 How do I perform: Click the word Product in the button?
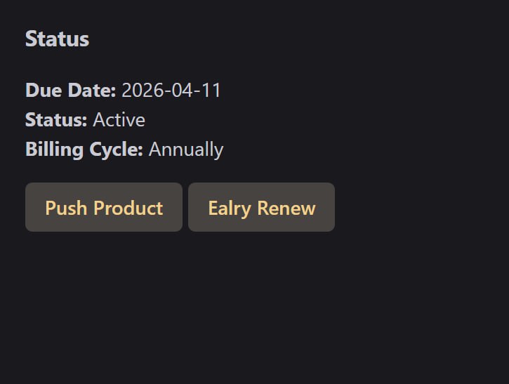[x=128, y=208]
